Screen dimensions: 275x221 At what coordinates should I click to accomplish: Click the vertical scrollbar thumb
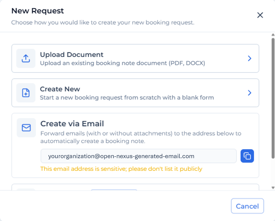click(273, 98)
